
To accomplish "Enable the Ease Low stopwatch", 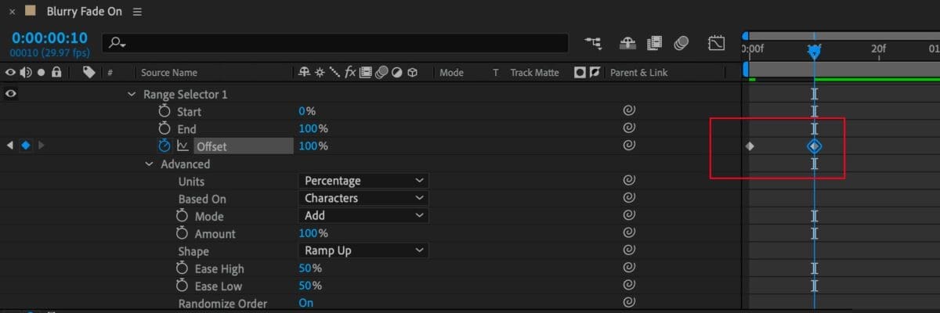I will (183, 286).
